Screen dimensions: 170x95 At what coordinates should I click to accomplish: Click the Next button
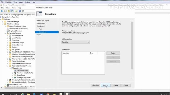coord(106,85)
